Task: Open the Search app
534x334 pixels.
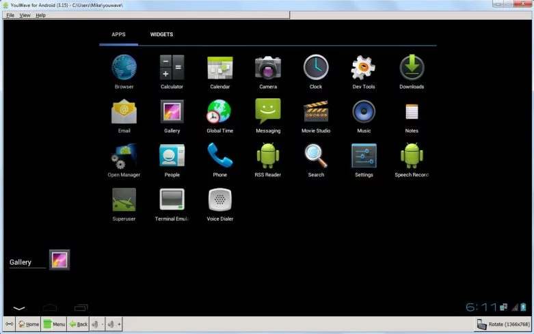Action: pos(316,160)
